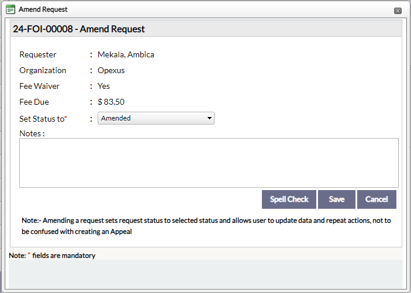Click the green Amend Request window icon
Screen dimensions: 411x293
pyautogui.click(x=11, y=9)
